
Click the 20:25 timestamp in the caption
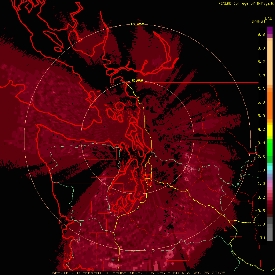point(218,273)
